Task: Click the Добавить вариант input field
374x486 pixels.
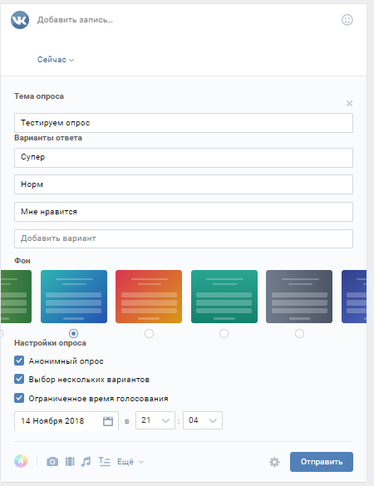Action: [x=184, y=238]
